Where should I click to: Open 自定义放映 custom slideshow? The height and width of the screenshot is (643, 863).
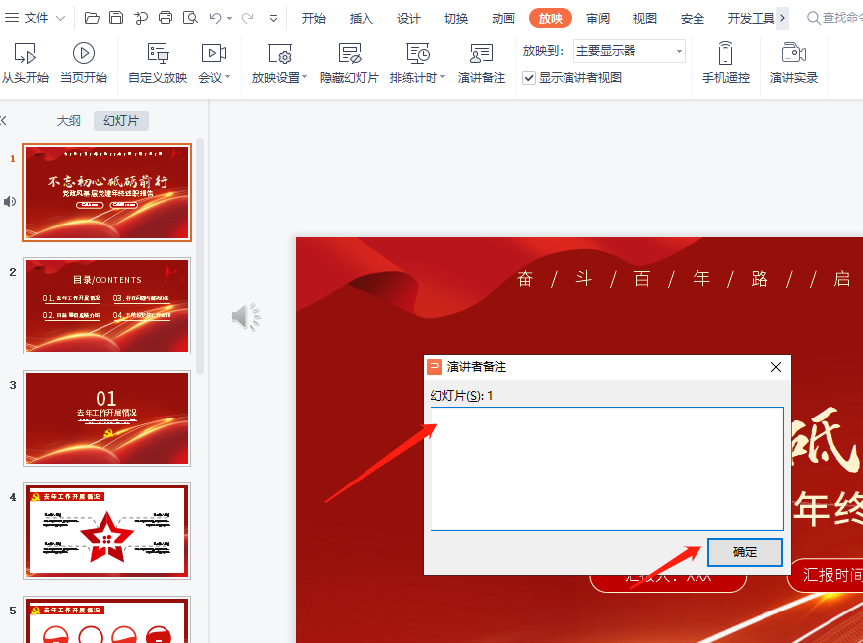tap(158, 63)
